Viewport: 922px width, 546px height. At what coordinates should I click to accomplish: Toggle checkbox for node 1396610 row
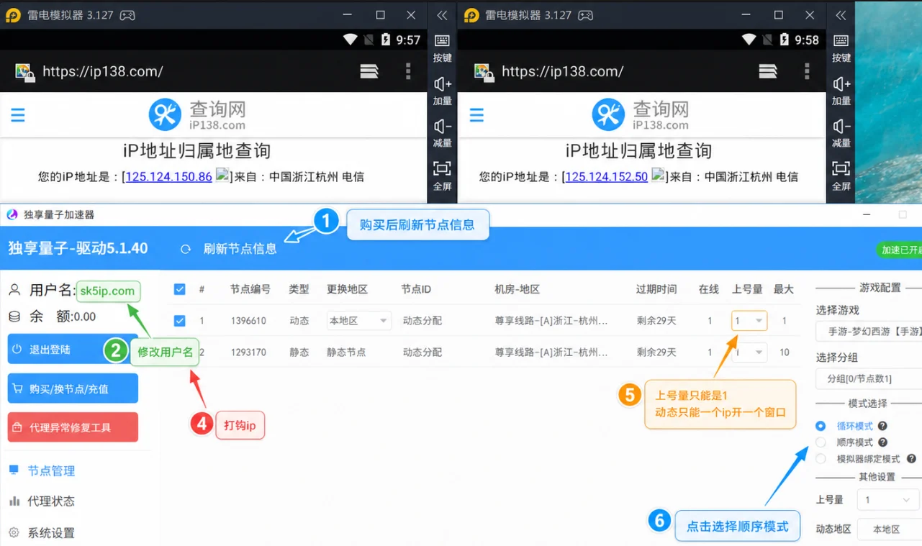(x=180, y=321)
